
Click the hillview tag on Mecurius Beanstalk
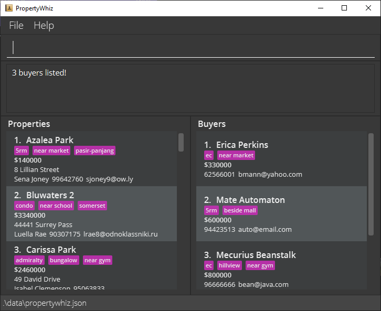tap(229, 265)
